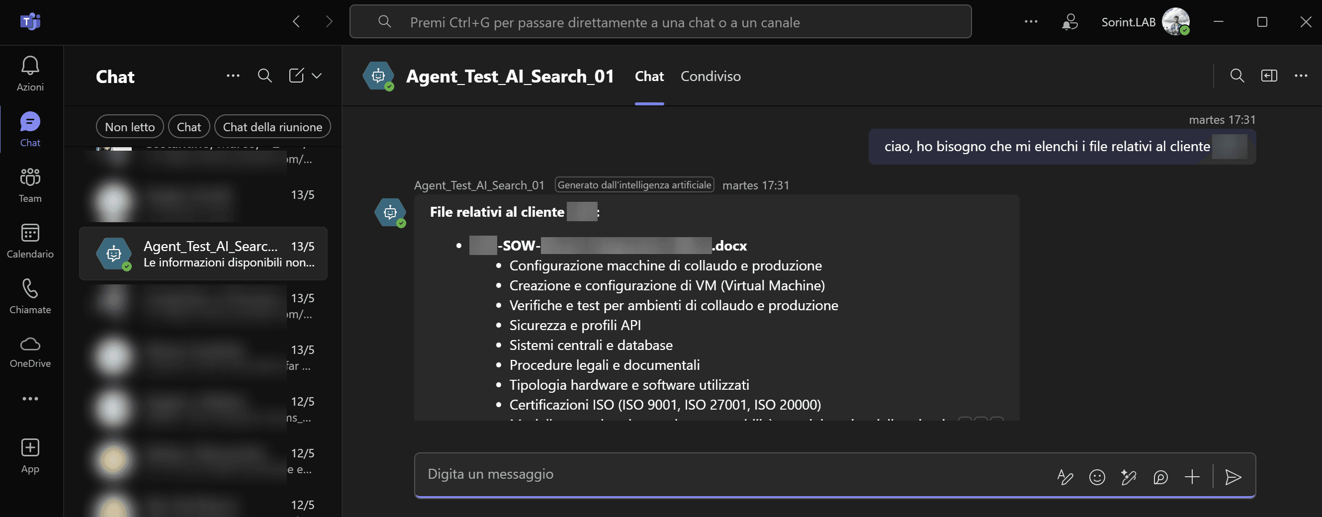Open the presence notifications icon in title bar
Viewport: 1322px width, 517px height.
(x=1069, y=21)
